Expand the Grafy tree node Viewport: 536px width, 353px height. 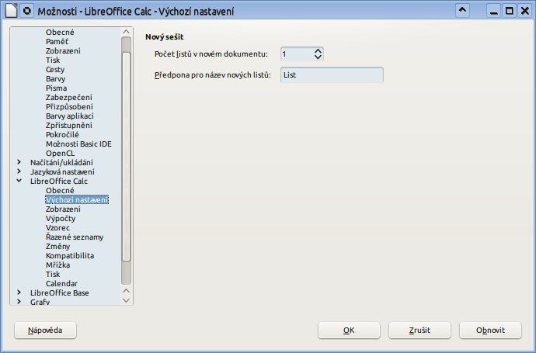[19, 302]
